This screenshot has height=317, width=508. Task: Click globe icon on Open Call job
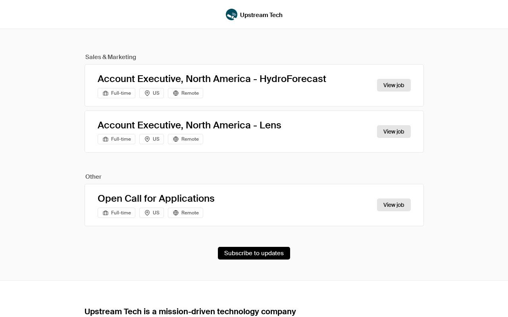click(176, 213)
